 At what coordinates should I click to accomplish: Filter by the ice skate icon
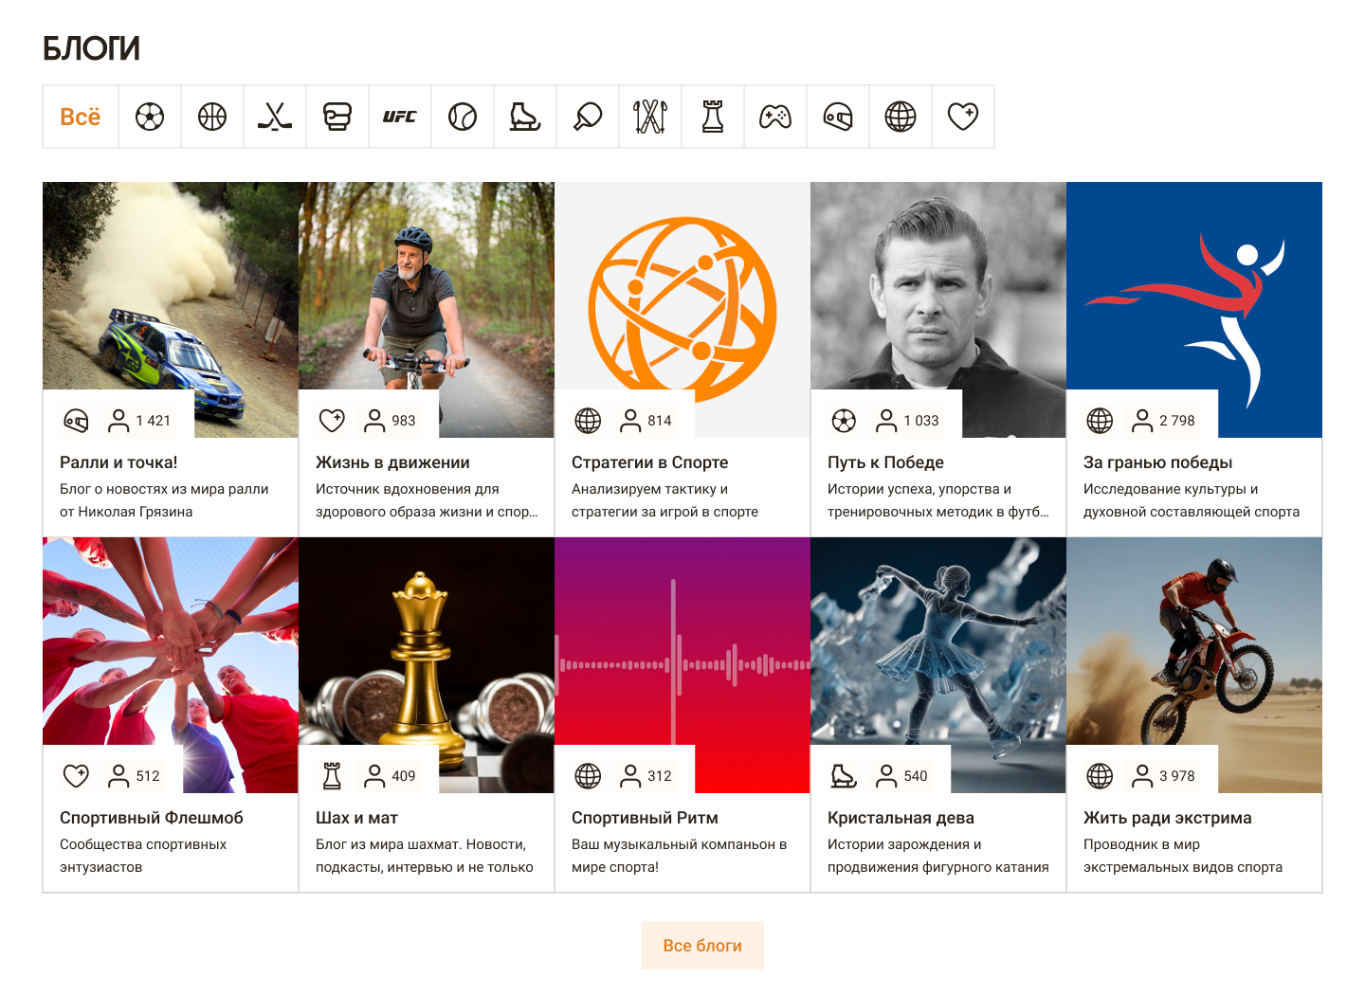coord(525,117)
